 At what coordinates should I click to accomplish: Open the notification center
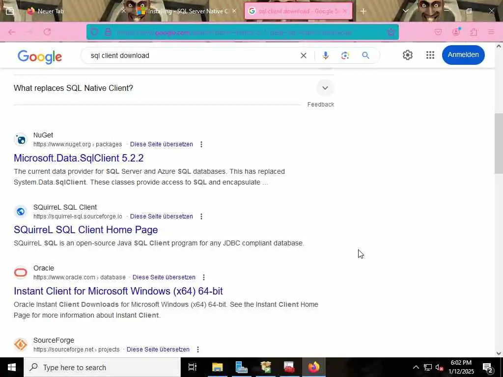click(x=488, y=367)
